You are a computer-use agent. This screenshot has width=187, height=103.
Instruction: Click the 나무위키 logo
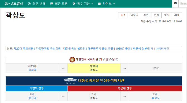pos(14,4)
